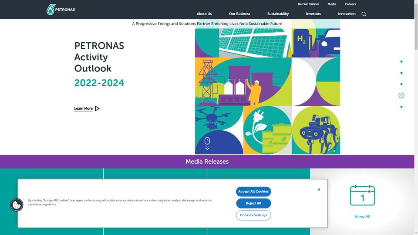The width and height of the screenshot is (418, 235).
Task: Open Our Business menu
Action: coord(239,14)
